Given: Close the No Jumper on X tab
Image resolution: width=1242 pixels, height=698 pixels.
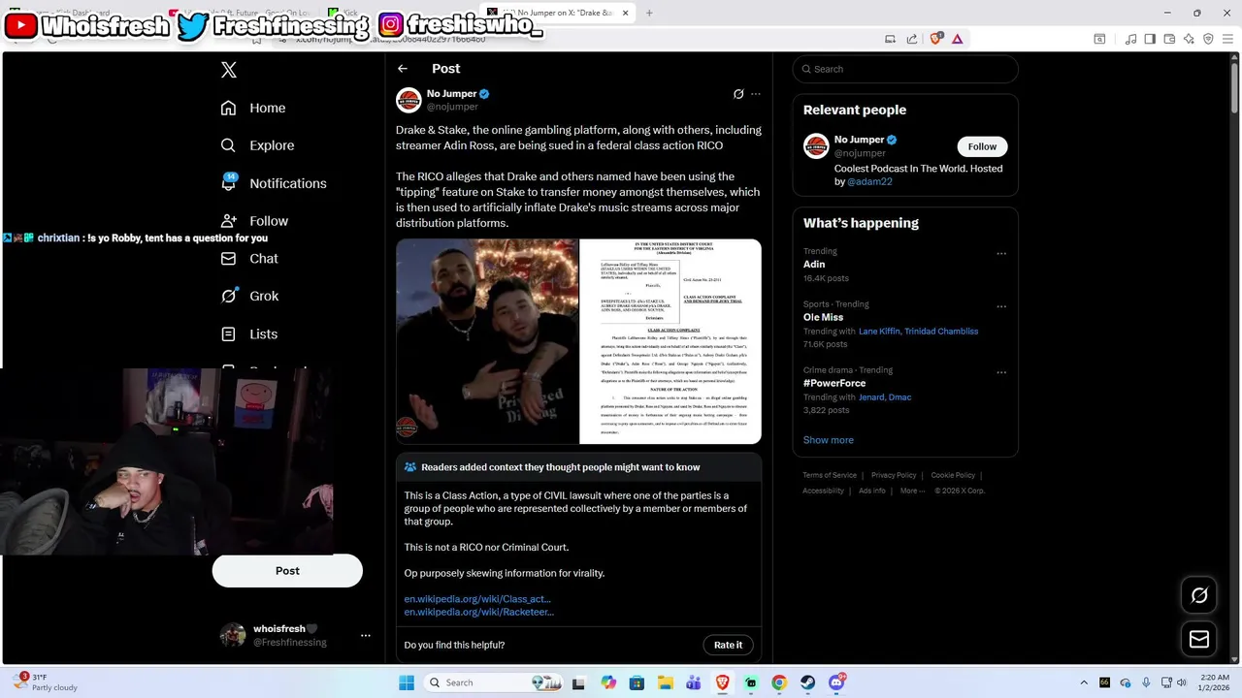Looking at the screenshot, I should [x=625, y=14].
